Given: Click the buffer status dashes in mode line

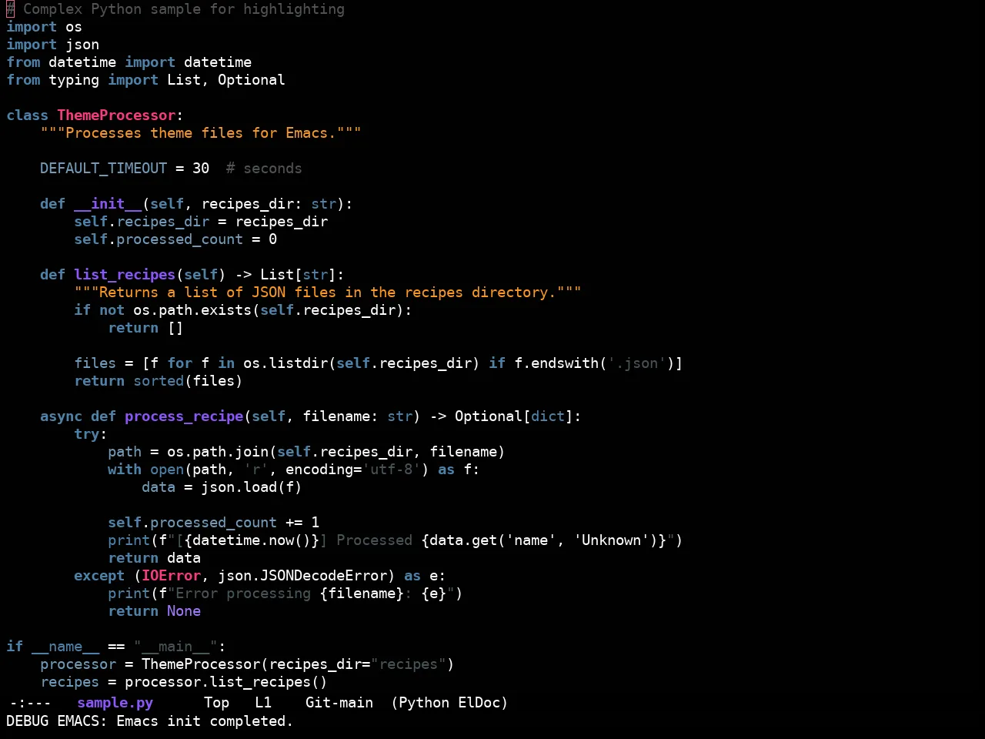Looking at the screenshot, I should point(30,703).
